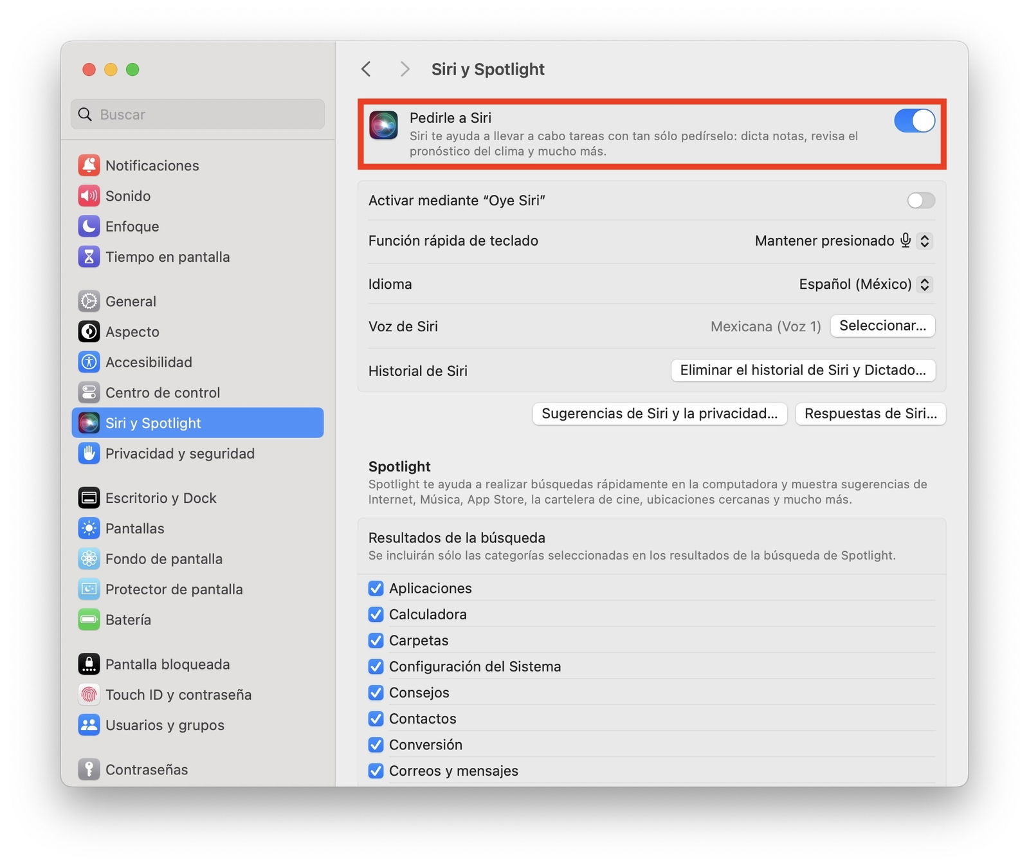Click the Enfoque moon icon
This screenshot has width=1029, height=867.
pyautogui.click(x=89, y=226)
